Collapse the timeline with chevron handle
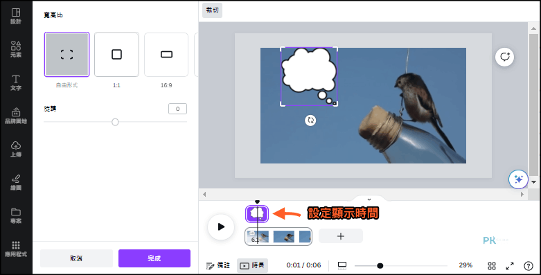This screenshot has width=541, height=275. (x=369, y=199)
